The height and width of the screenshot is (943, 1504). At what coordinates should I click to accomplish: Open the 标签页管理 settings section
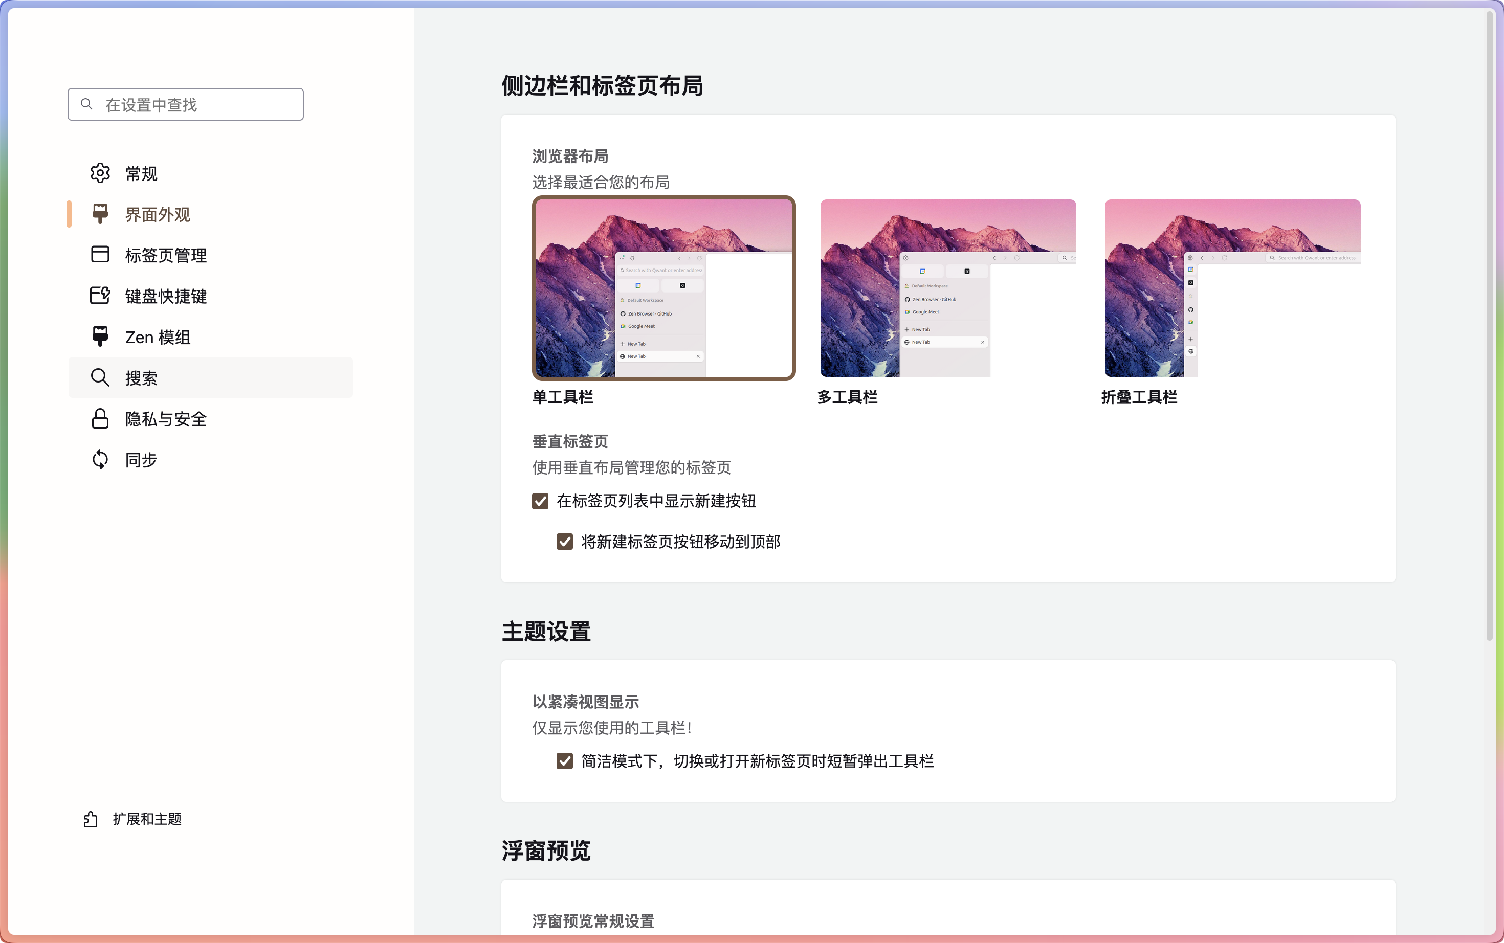tap(166, 255)
